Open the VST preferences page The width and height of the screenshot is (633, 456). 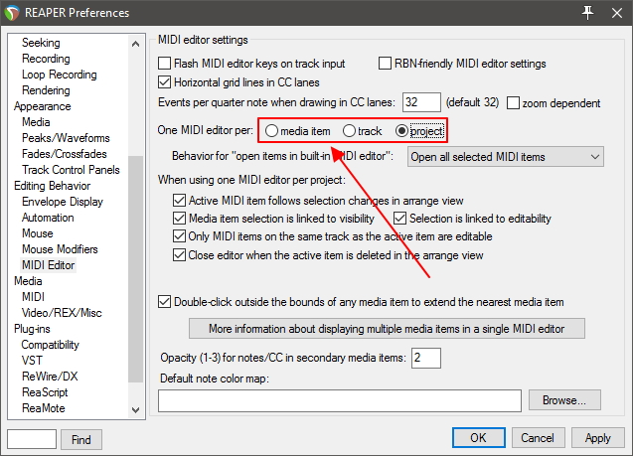[32, 361]
